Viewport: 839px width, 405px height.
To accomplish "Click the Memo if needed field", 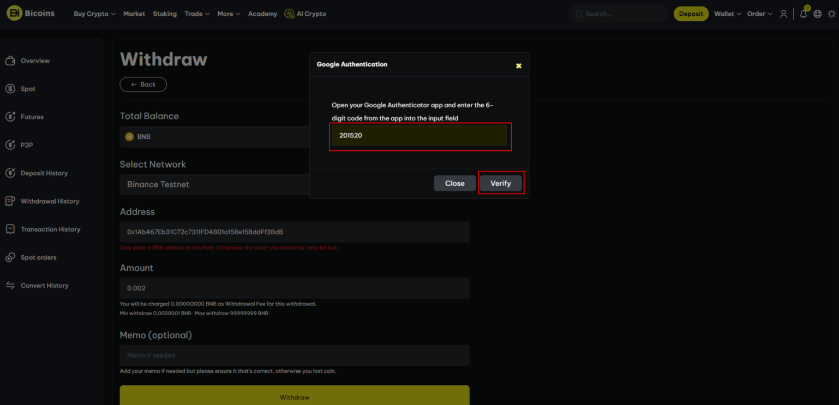I will tap(295, 355).
